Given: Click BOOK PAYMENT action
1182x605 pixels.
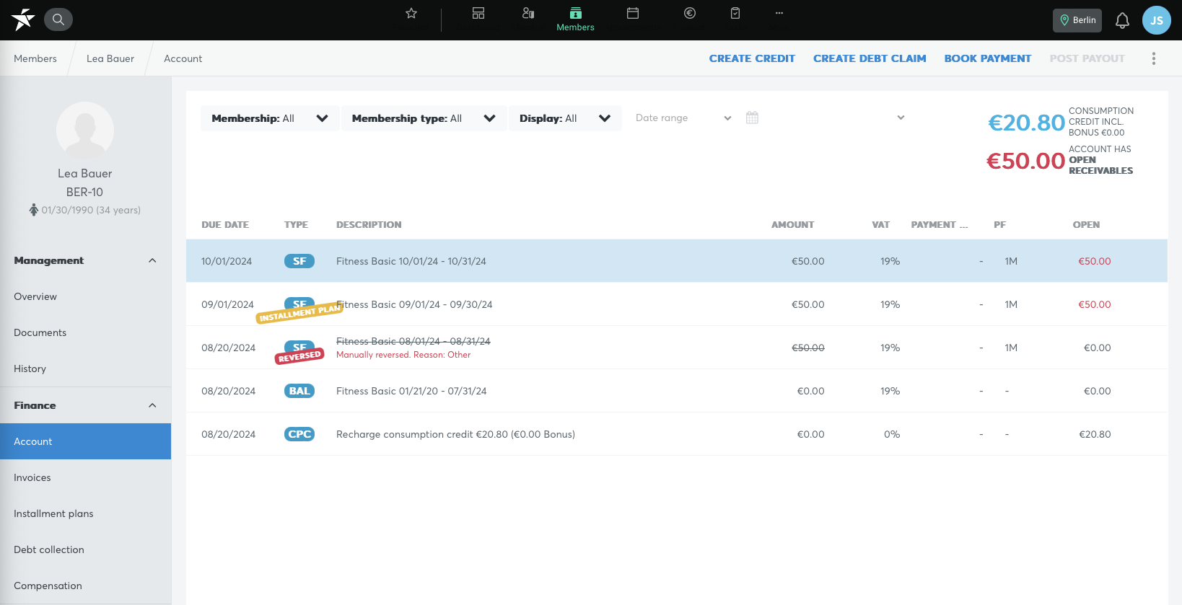Looking at the screenshot, I should point(988,58).
